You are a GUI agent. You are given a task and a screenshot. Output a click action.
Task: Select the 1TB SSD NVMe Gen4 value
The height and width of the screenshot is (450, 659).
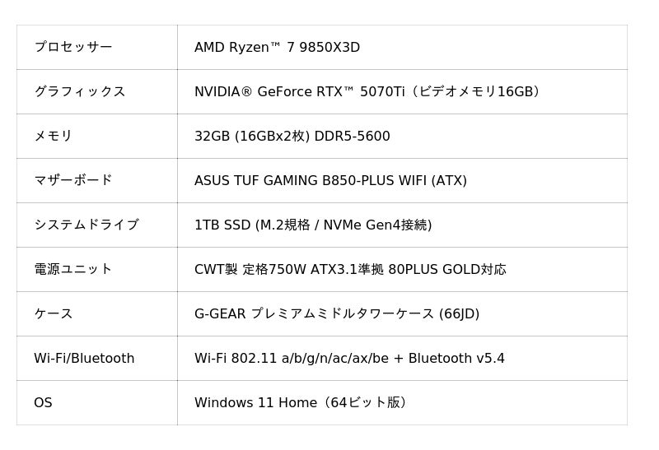pyautogui.click(x=313, y=225)
